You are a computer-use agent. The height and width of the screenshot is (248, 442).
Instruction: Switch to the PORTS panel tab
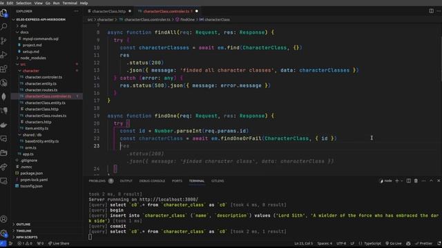pos(177,180)
